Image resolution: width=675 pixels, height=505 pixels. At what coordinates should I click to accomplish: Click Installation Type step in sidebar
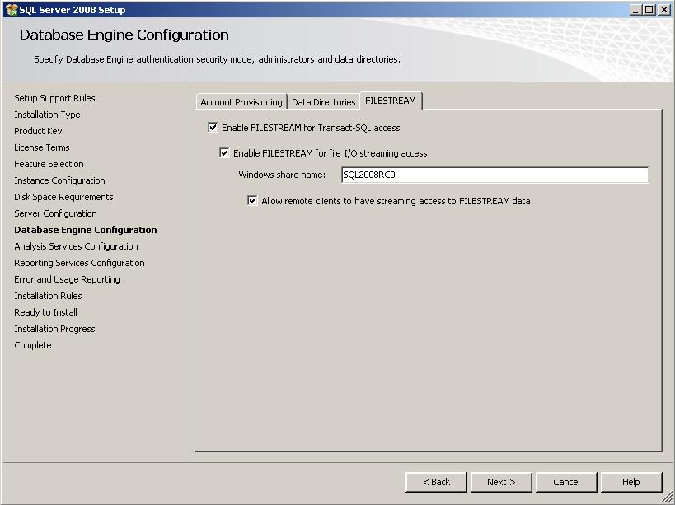tap(47, 115)
